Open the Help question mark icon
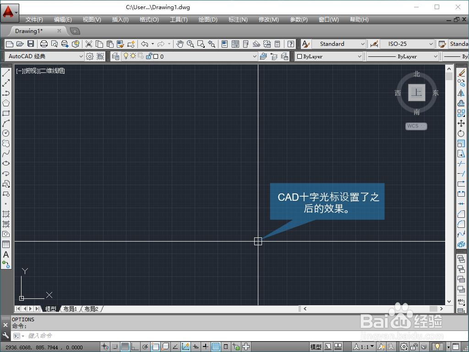The width and height of the screenshot is (469, 352). tap(290, 44)
